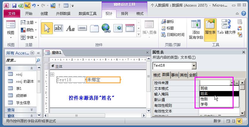
Task: Insert a 标题 title
Action: (x=168, y=28)
